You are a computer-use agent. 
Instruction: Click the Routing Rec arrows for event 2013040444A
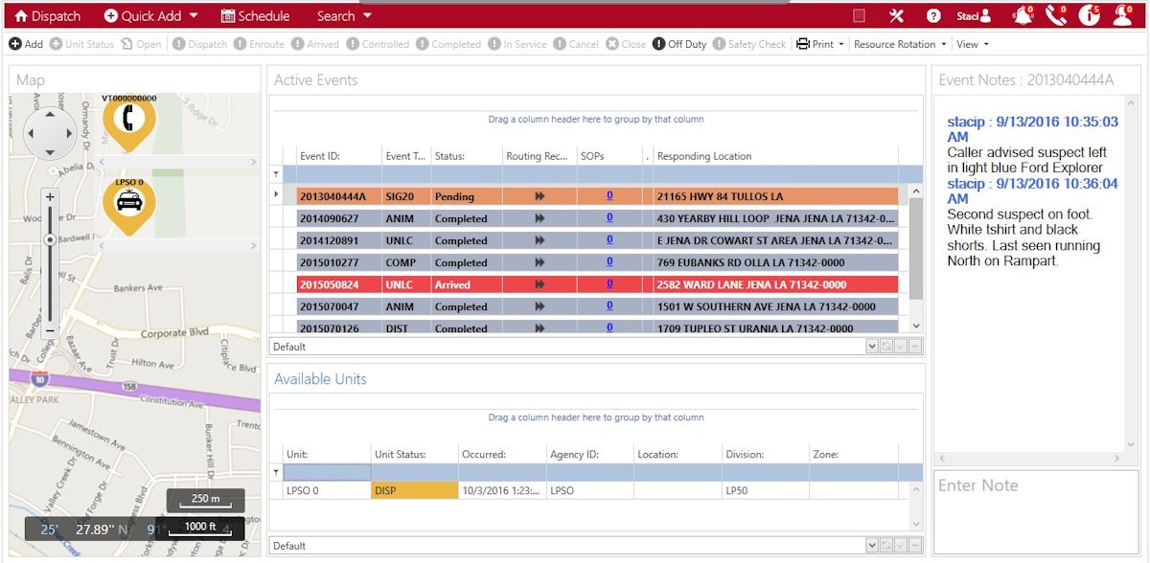(x=540, y=195)
